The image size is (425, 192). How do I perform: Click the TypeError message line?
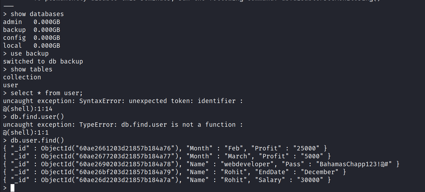(x=123, y=125)
